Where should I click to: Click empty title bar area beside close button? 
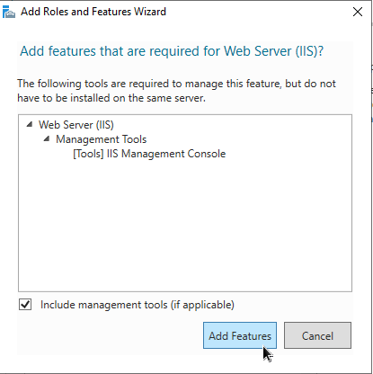[258, 12]
